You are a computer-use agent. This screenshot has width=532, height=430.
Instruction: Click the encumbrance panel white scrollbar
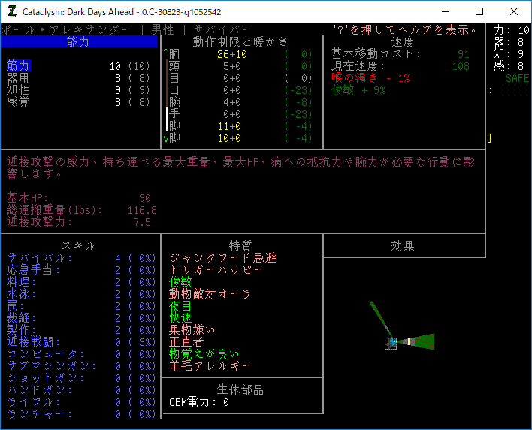pos(167,120)
